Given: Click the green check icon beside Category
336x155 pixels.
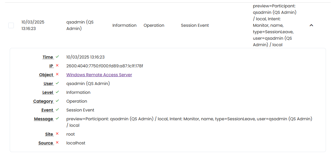Looking at the screenshot, I should (x=57, y=101).
